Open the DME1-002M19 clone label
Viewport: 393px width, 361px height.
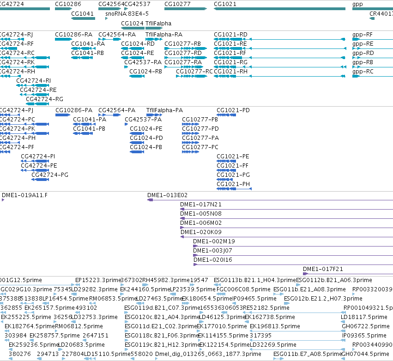tap(214, 241)
